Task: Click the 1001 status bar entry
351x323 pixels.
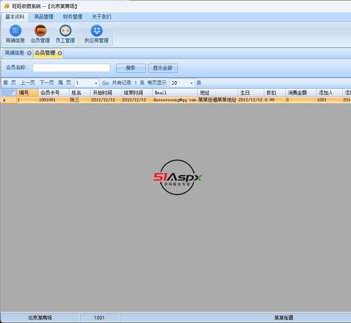Action: click(x=99, y=317)
